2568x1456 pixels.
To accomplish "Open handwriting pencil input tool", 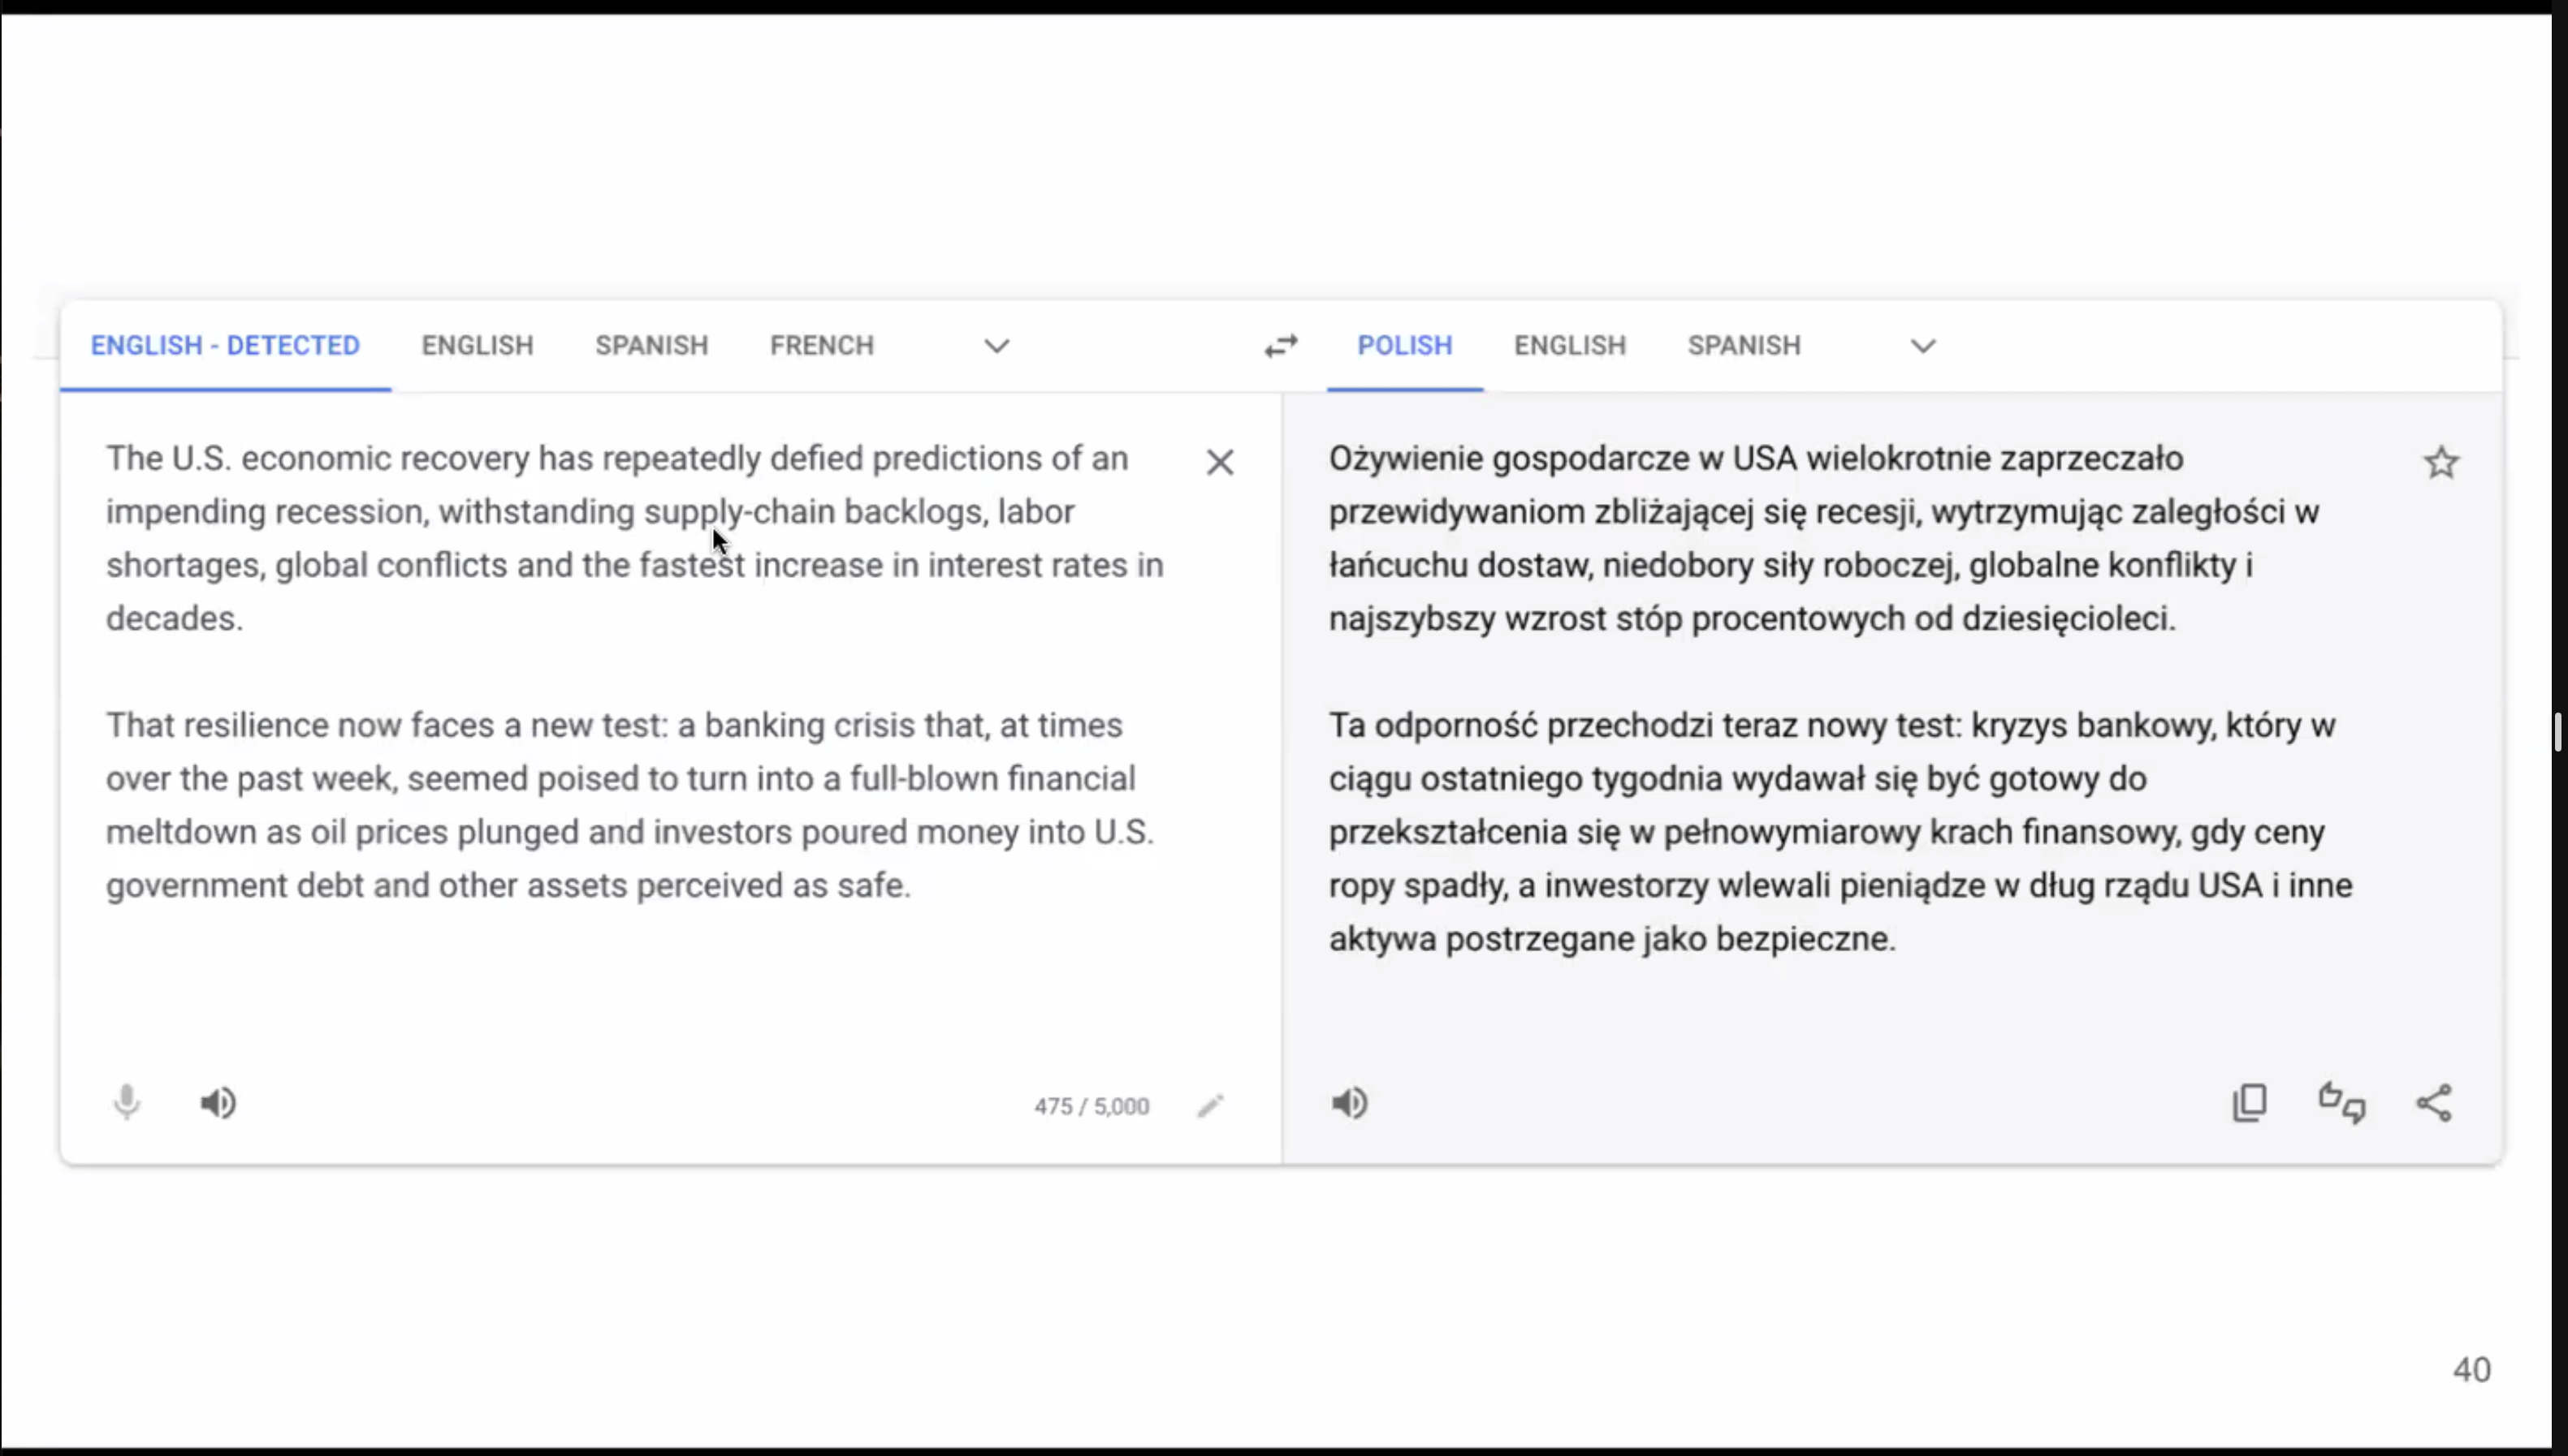I will tap(1210, 1106).
